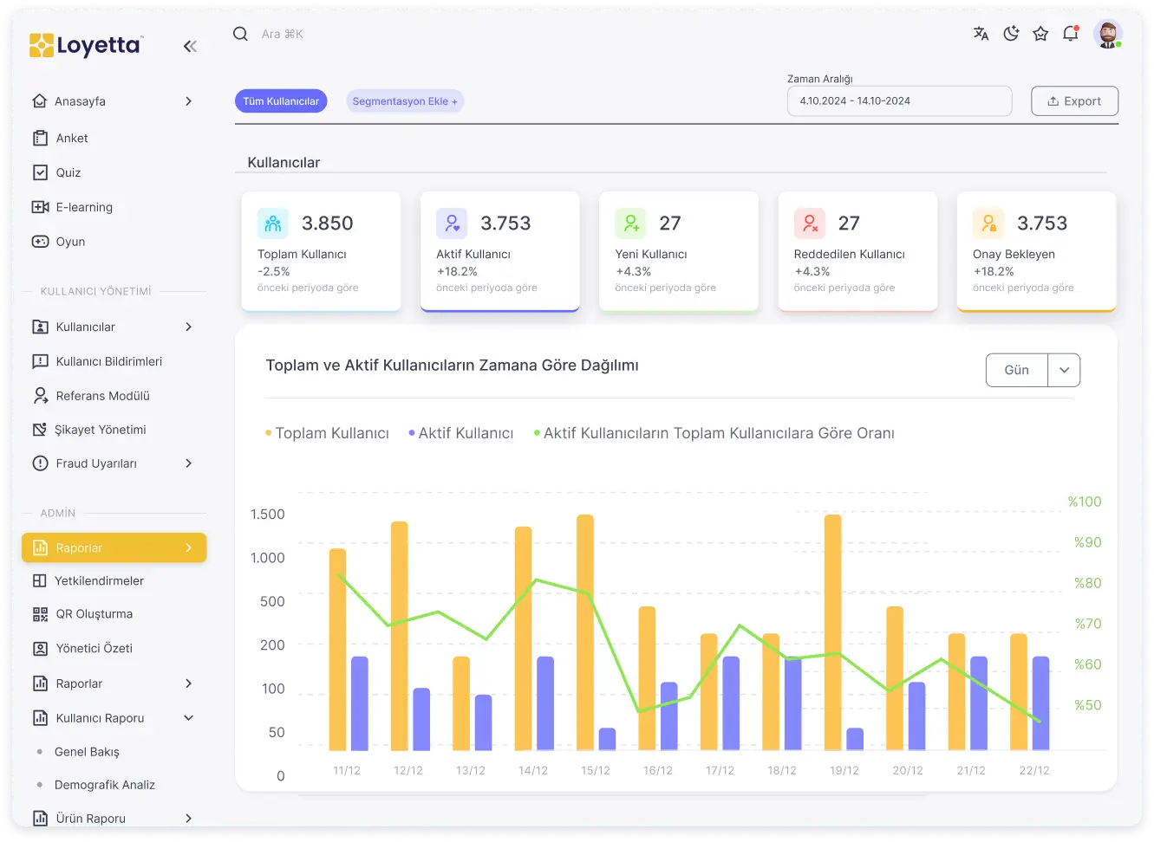Screen dimensions: 1154x842
Task: Click the Yeni Kullanıcı card icon
Action: (631, 223)
